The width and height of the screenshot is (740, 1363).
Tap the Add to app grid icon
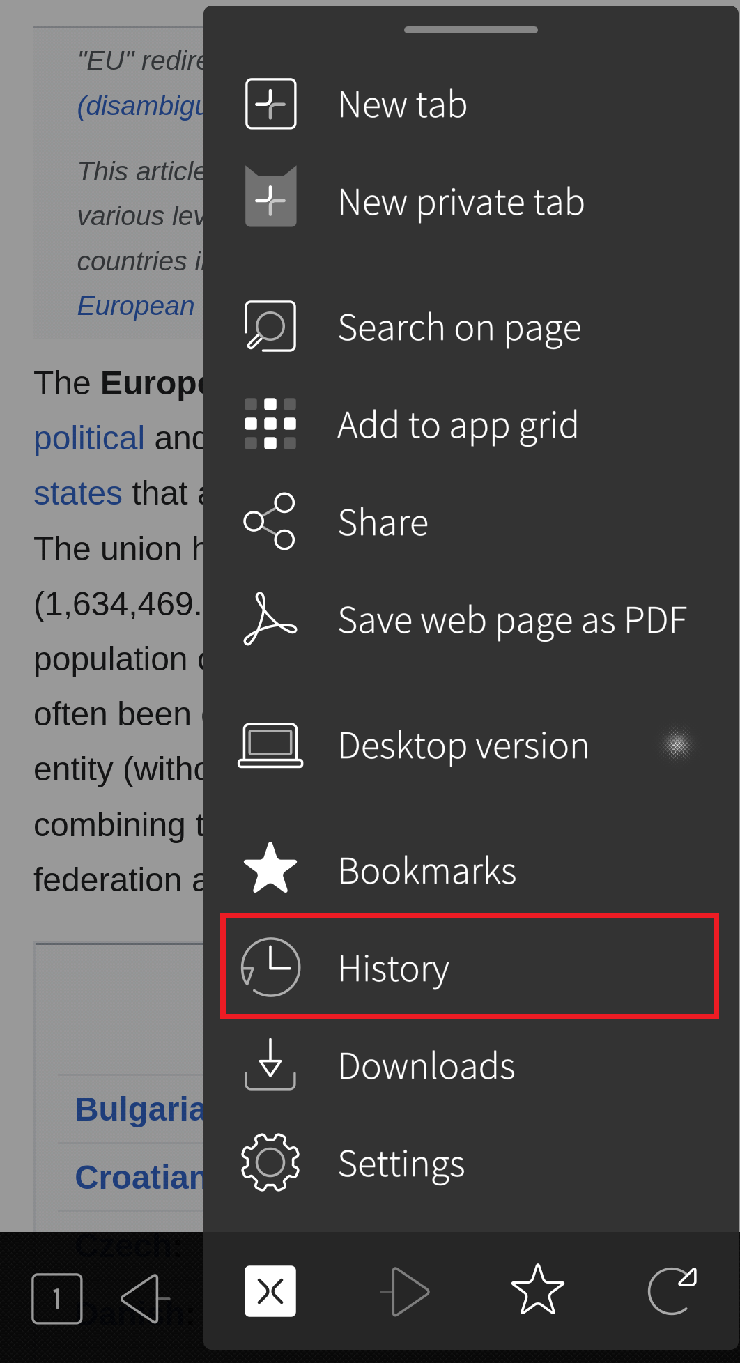[x=270, y=424]
